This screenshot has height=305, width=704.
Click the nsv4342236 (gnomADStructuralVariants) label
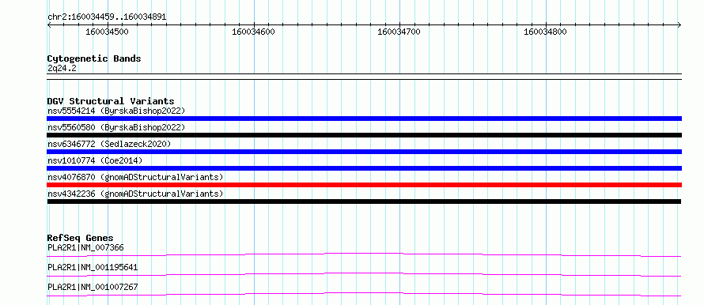135,194
